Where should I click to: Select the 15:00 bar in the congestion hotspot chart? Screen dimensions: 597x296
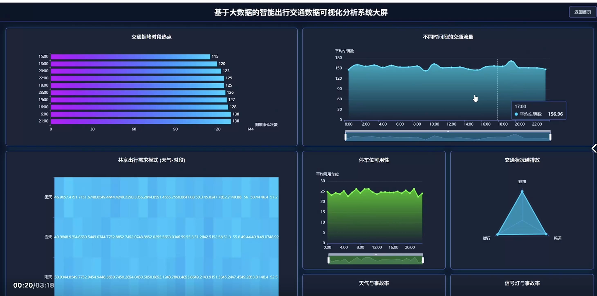point(130,56)
